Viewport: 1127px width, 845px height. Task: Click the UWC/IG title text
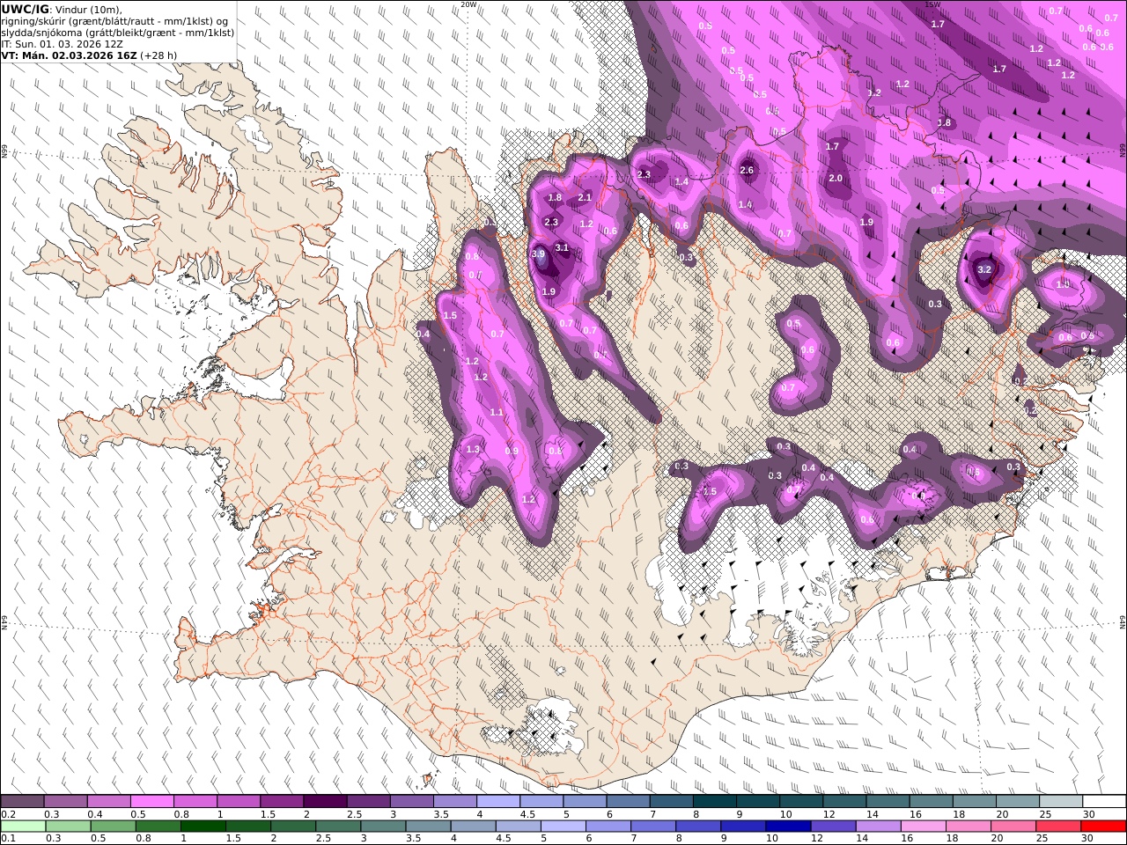point(26,9)
